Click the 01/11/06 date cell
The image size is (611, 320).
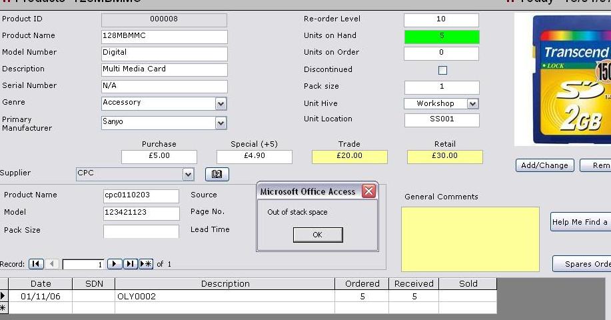point(41,296)
